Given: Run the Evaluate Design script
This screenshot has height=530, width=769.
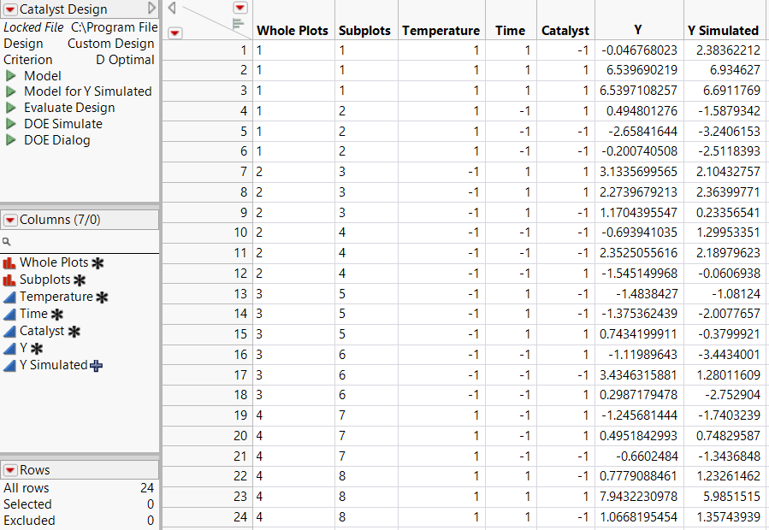Looking at the screenshot, I should pyautogui.click(x=11, y=108).
